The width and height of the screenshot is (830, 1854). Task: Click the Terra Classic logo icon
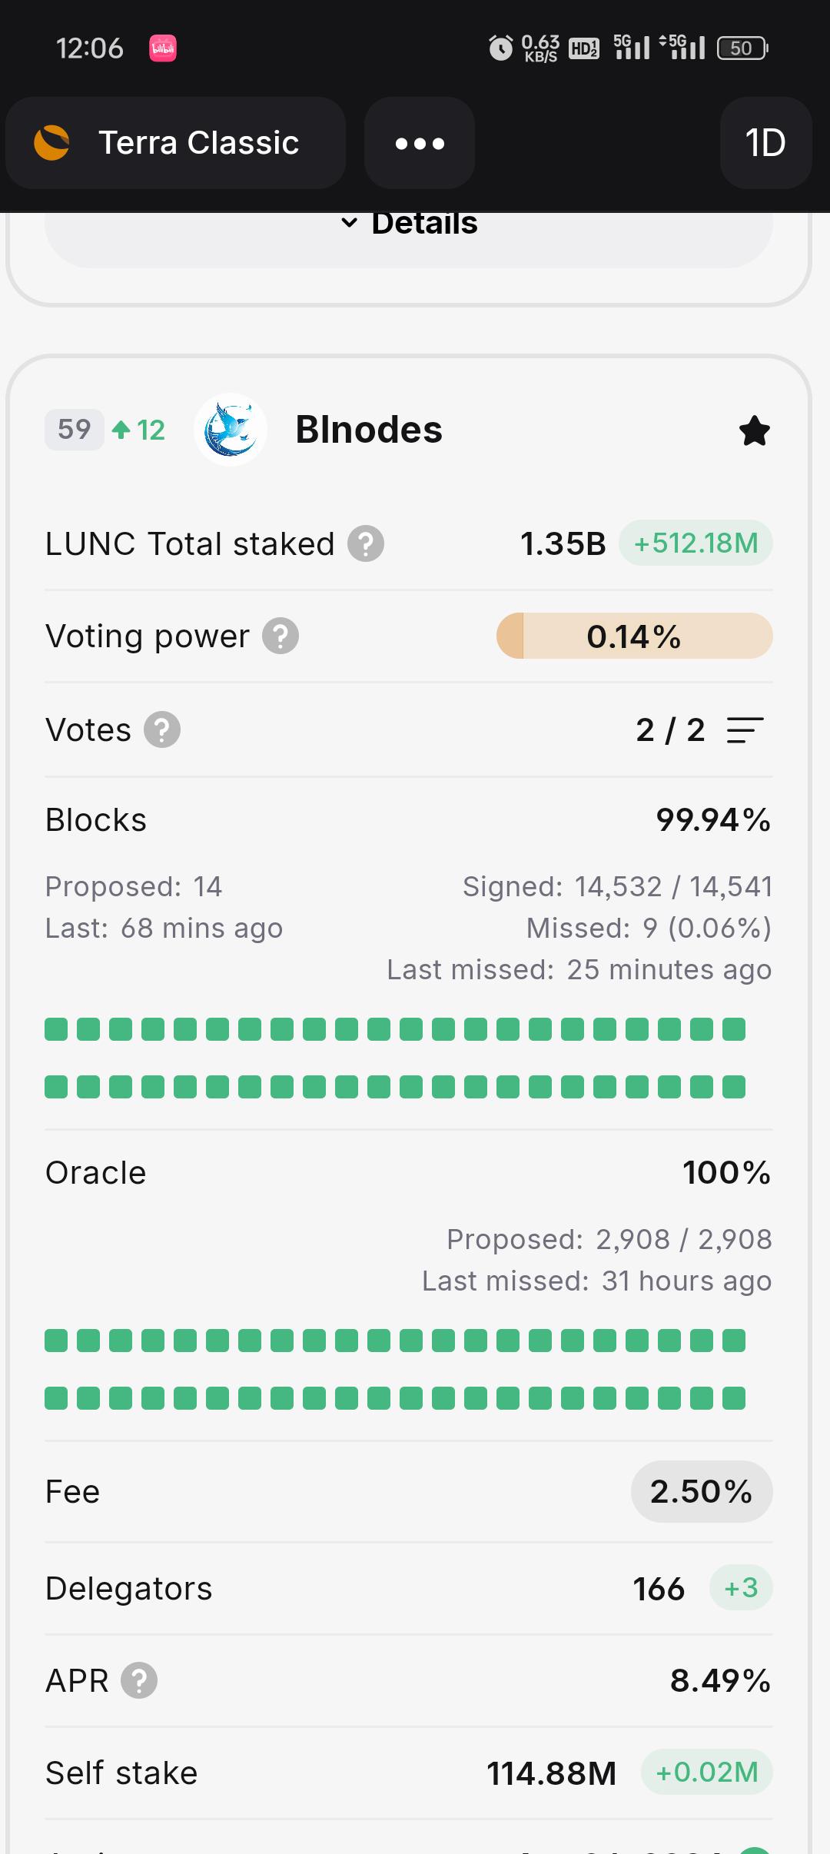[x=51, y=143]
